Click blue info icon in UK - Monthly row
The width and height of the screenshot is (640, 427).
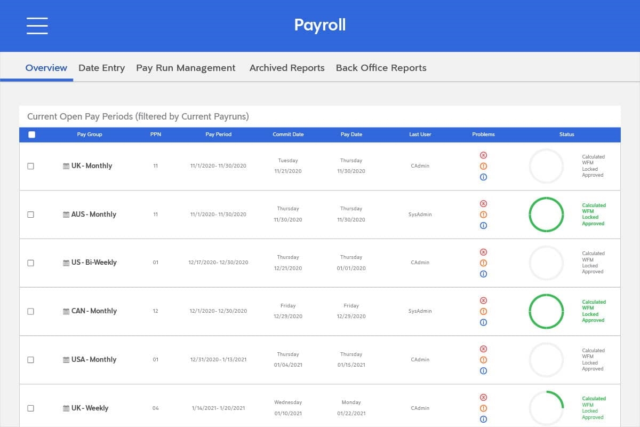pos(483,177)
